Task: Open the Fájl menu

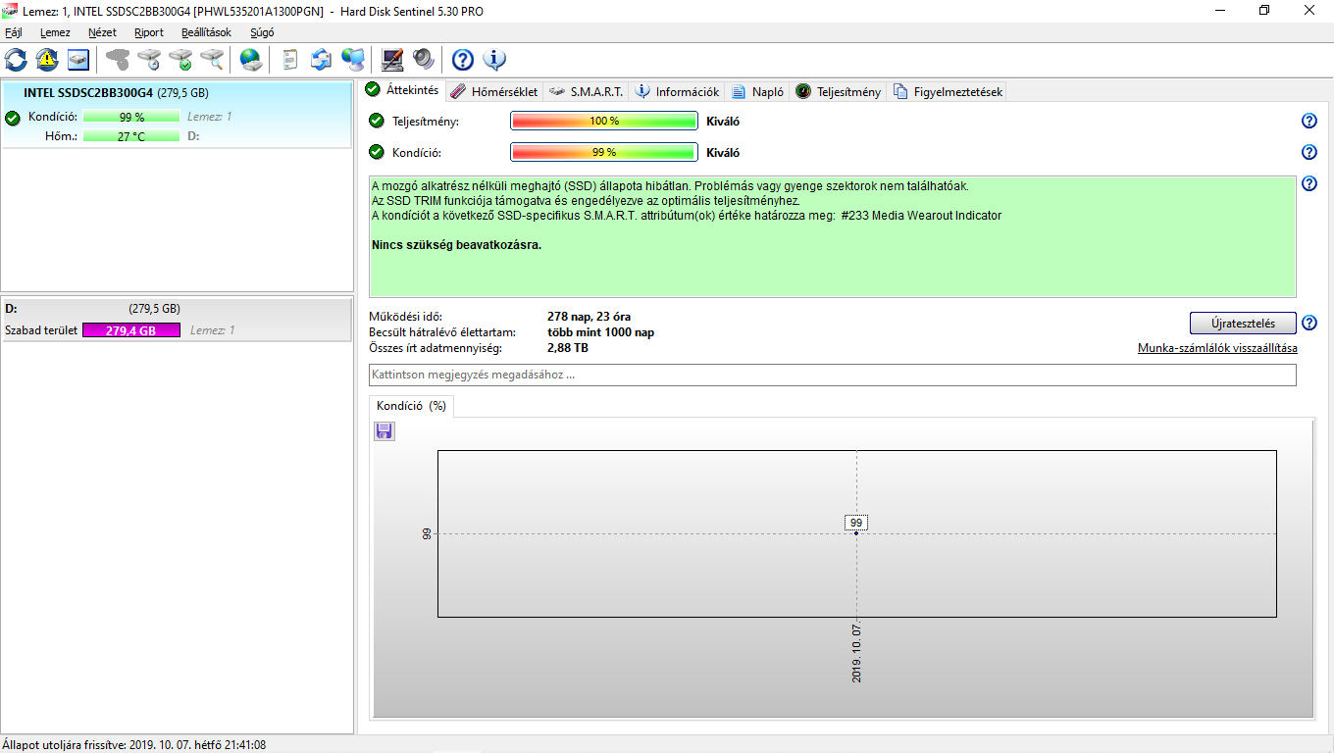Action: pyautogui.click(x=14, y=32)
